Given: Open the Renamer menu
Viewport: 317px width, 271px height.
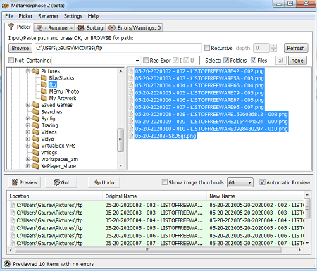Looking at the screenshot, I should tap(48, 16).
